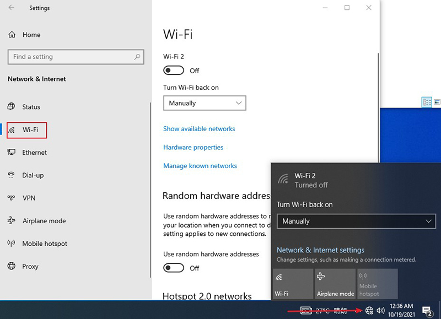Click the Settings content pane scrollbar
Viewport: 441px width, 319px height.
(x=378, y=107)
